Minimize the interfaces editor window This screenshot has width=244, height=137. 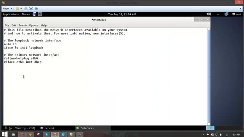(197, 20)
